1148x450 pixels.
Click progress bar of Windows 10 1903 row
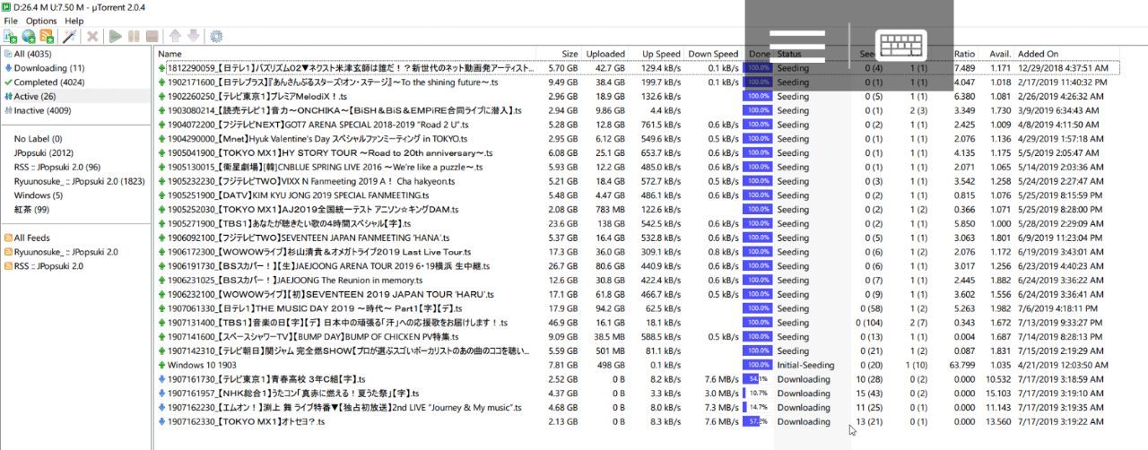pyautogui.click(x=758, y=365)
